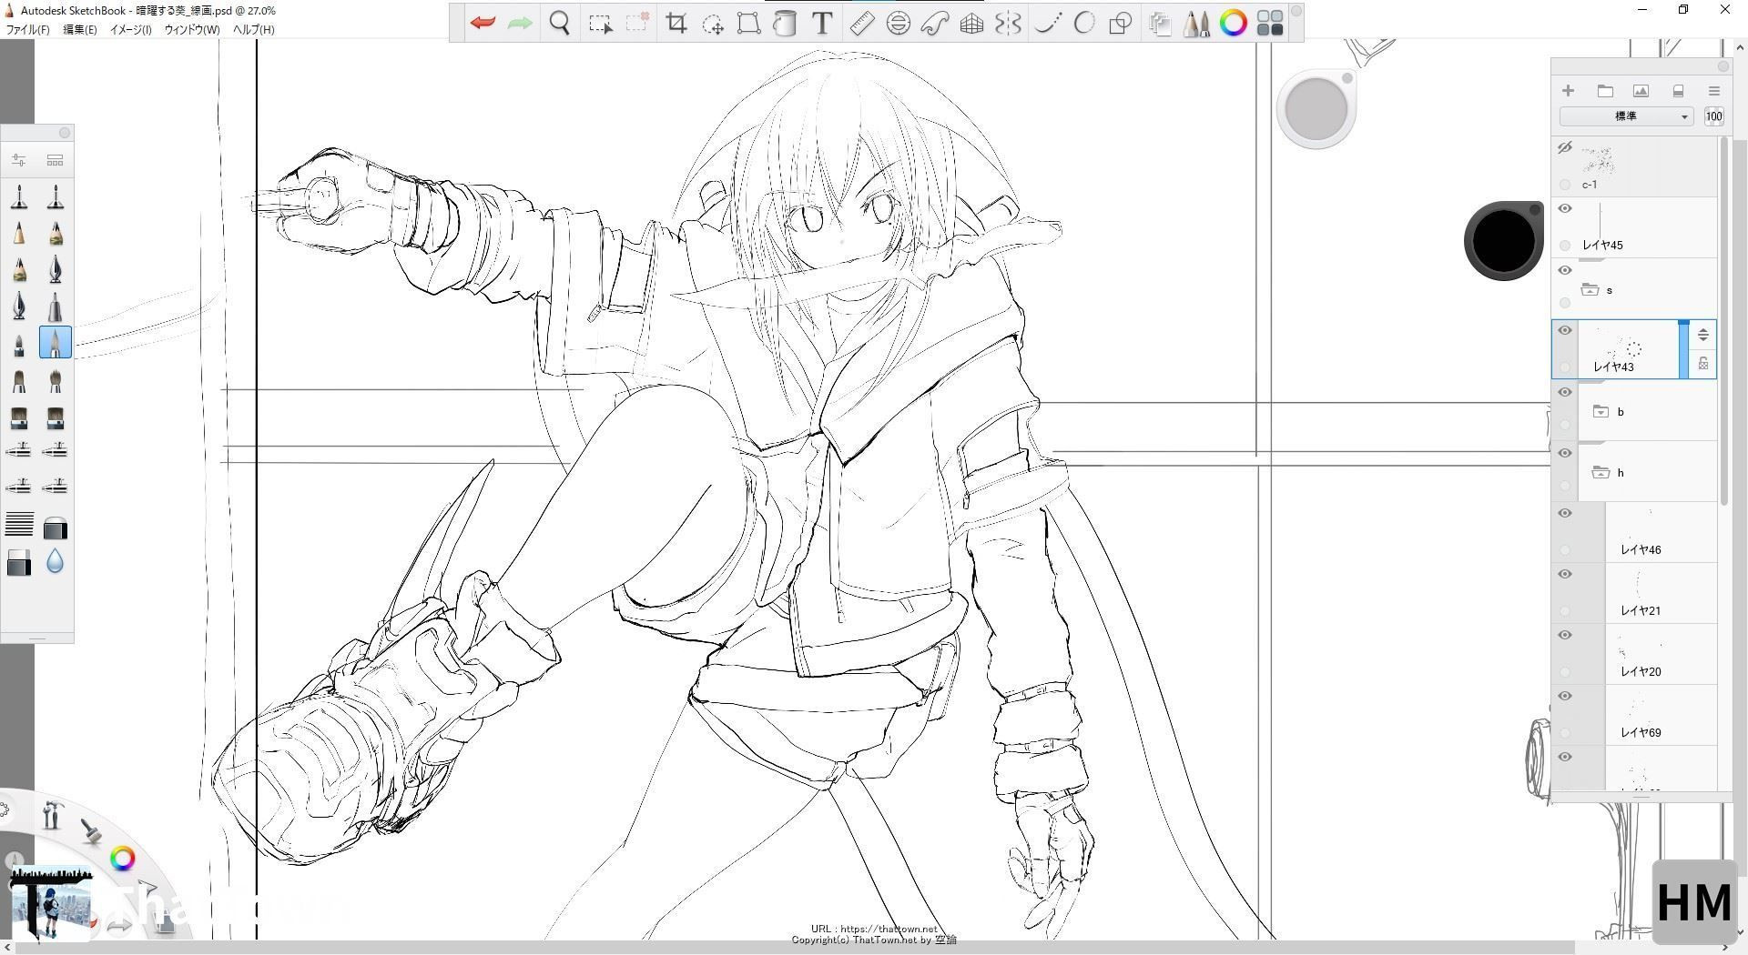This screenshot has width=1748, height=955.
Task: Open the Draw Shapes tool
Action: coord(1121,23)
